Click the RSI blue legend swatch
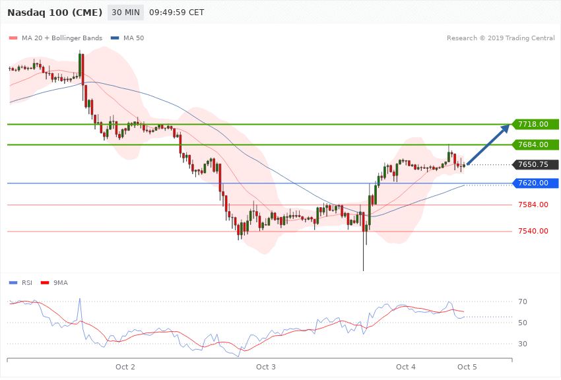This screenshot has width=561, height=380. coord(13,283)
